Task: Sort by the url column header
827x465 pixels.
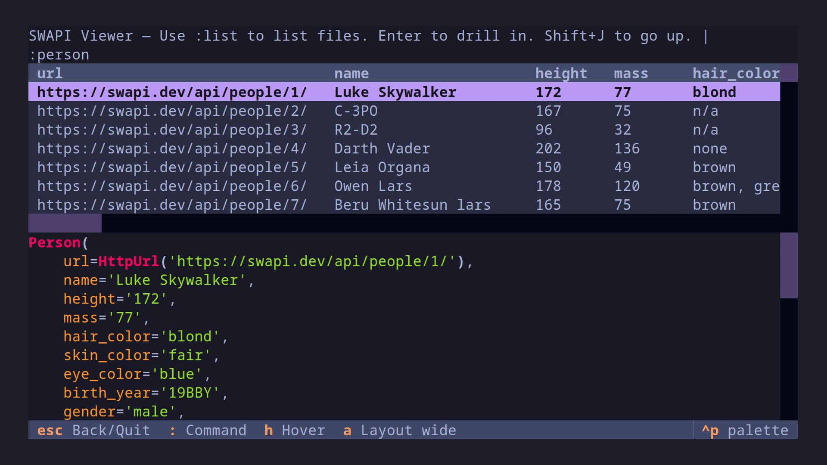Action: (50, 73)
